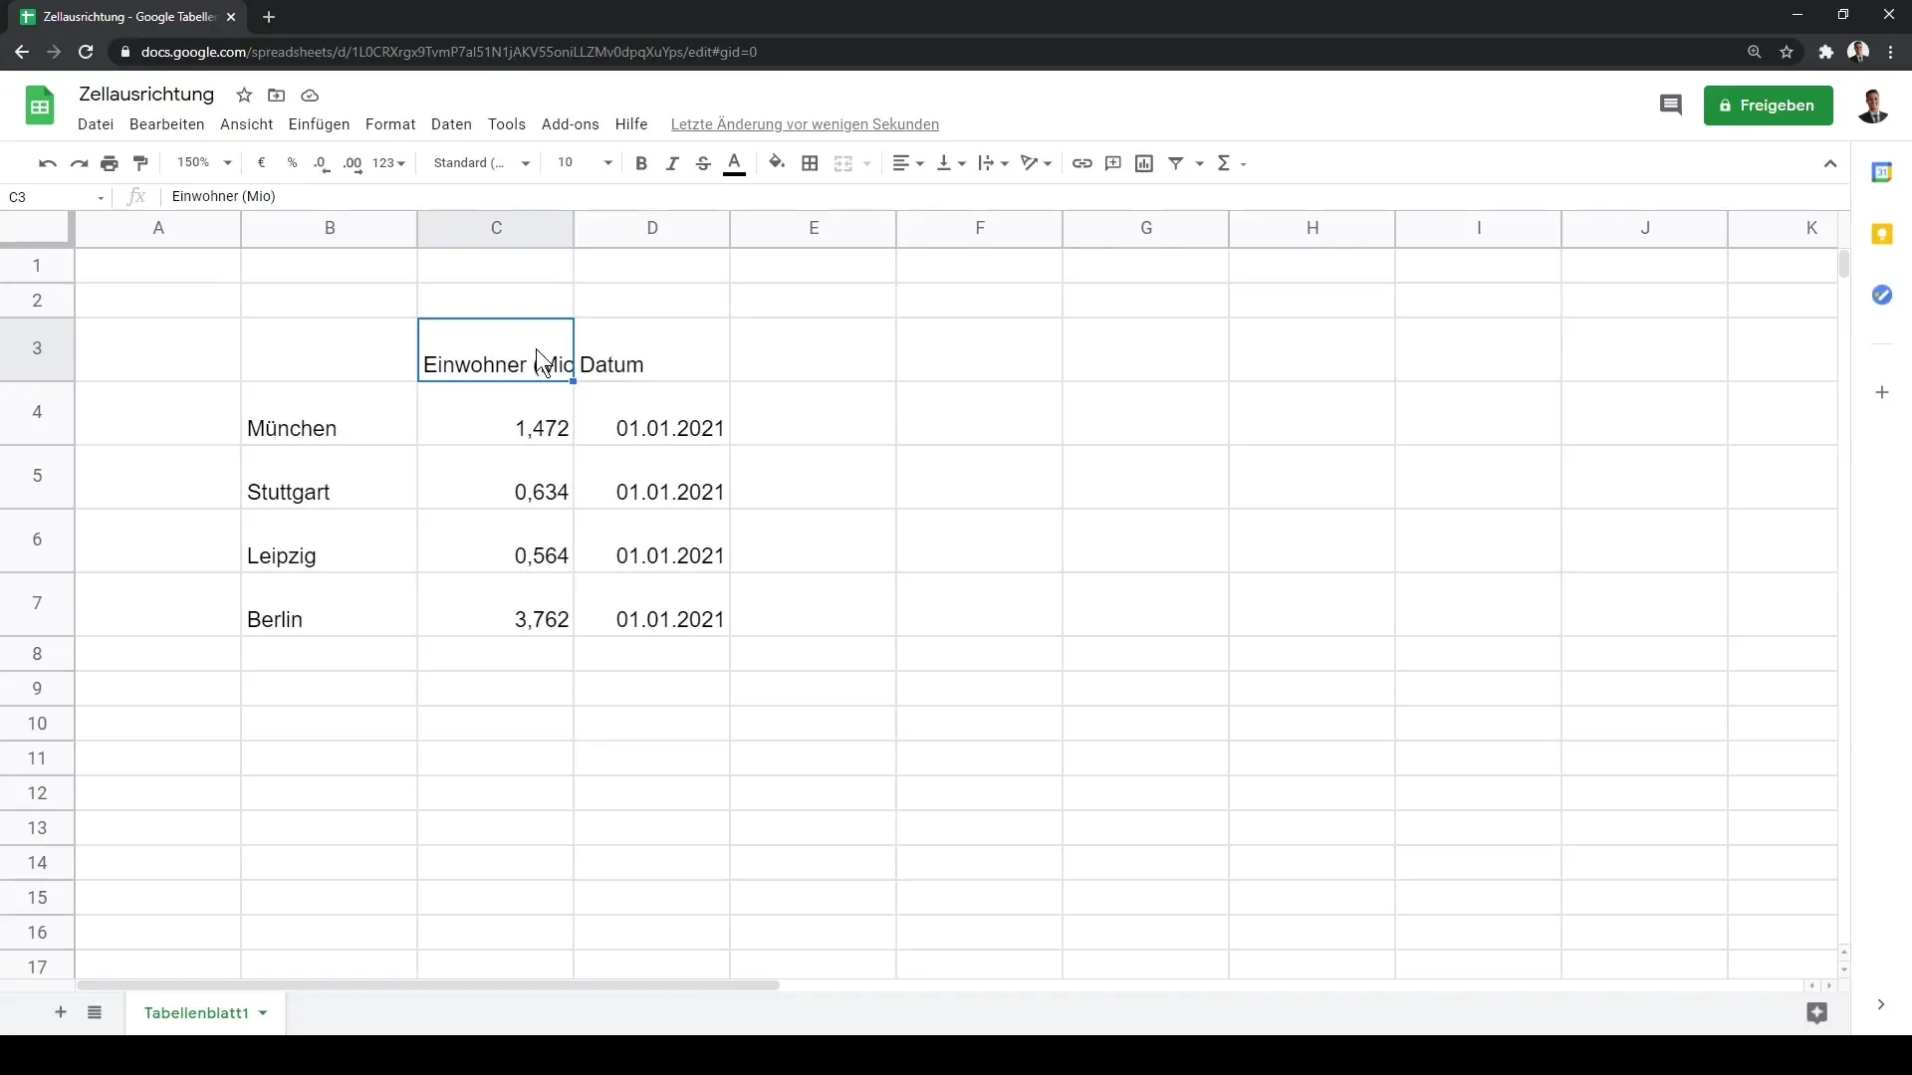Open the Format menu
This screenshot has width=1912, height=1075.
[x=390, y=124]
